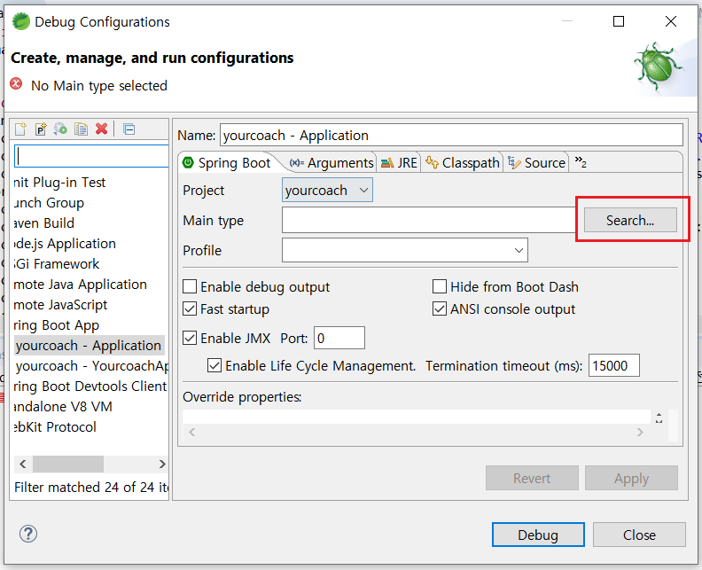Viewport: 702px width, 570px height.
Task: Delete selected configuration with red X
Action: [102, 129]
